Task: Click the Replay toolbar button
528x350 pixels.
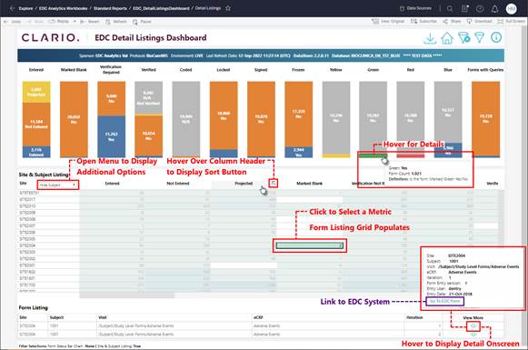Action: tap(59, 22)
